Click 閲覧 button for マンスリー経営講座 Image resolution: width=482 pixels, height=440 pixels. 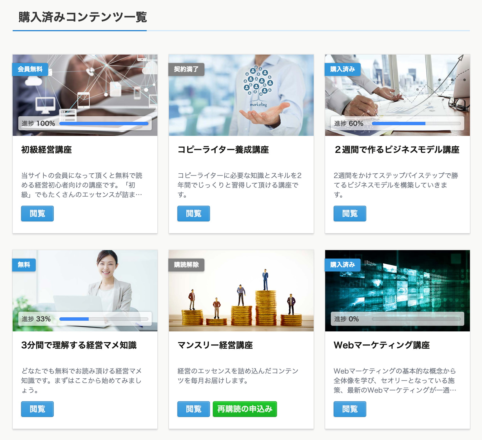click(194, 409)
